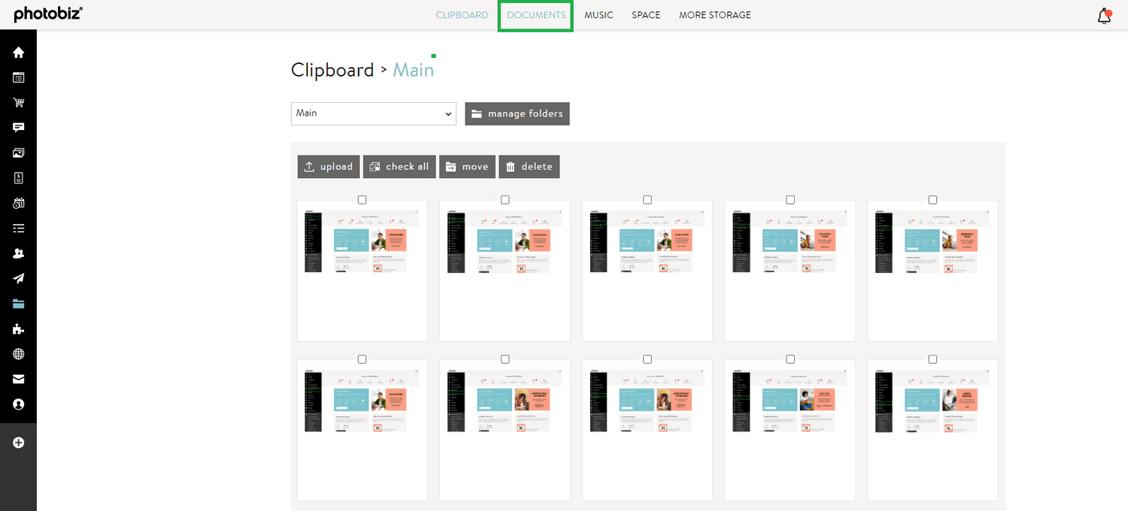Screen dimensions: 1128x511
Task: Click the paper airplane sidebar icon
Action: coord(18,279)
